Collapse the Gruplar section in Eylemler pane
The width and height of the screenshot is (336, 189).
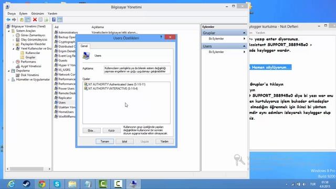tap(244, 33)
